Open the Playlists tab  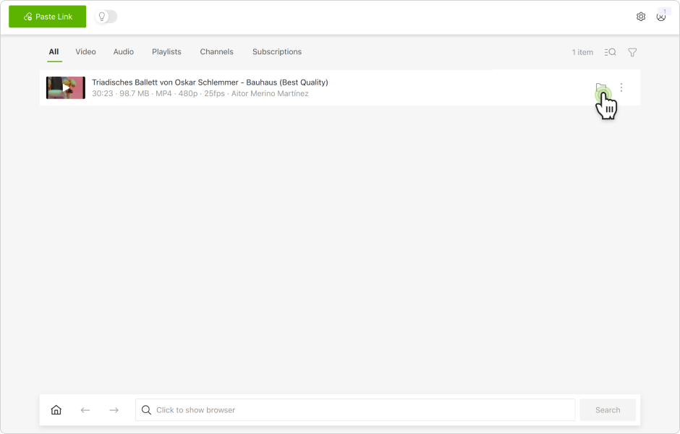(x=166, y=51)
